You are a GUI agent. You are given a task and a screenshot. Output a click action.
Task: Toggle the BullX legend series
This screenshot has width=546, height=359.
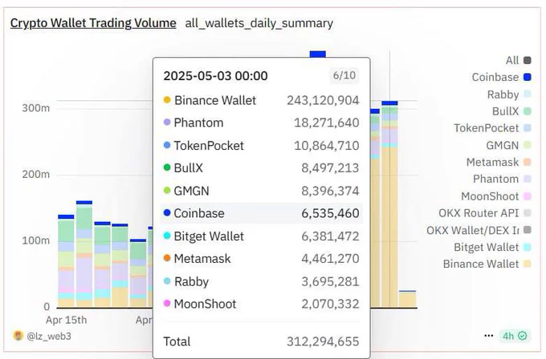[511, 111]
